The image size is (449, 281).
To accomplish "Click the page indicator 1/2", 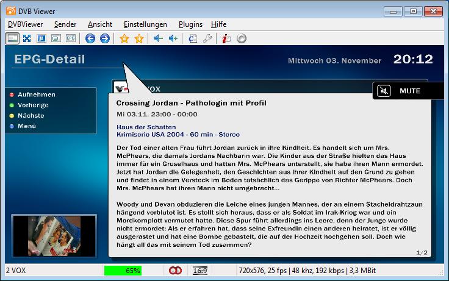I will [422, 253].
